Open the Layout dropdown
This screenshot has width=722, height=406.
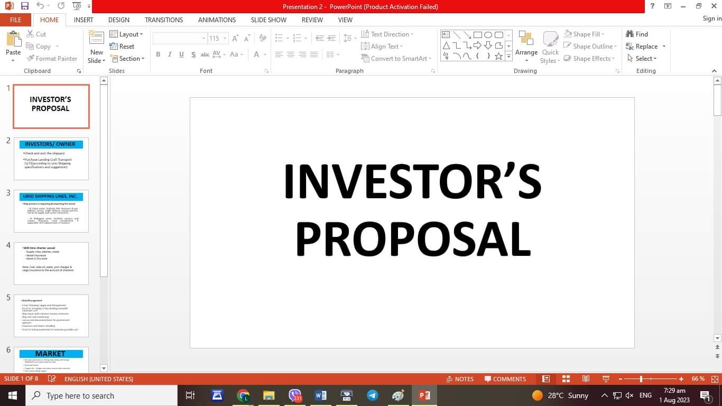click(x=126, y=34)
